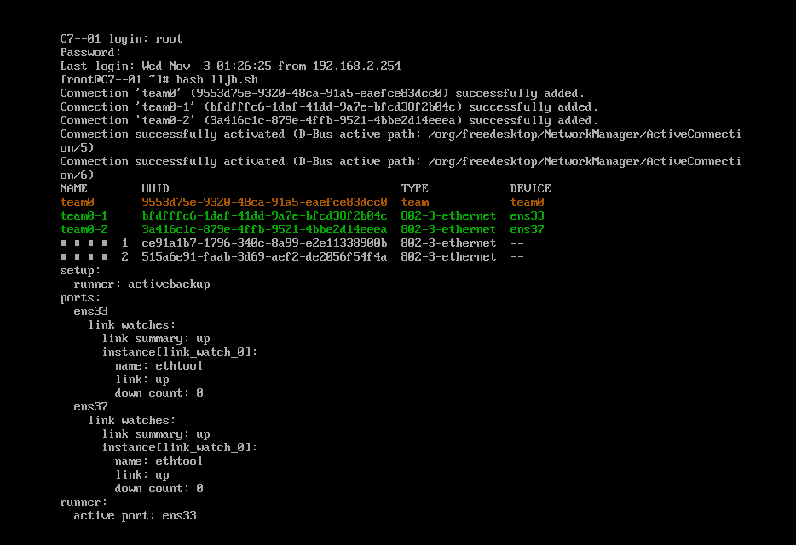This screenshot has height=545, width=796.
Task: Click the orange device value 'team0'
Action: (527, 203)
